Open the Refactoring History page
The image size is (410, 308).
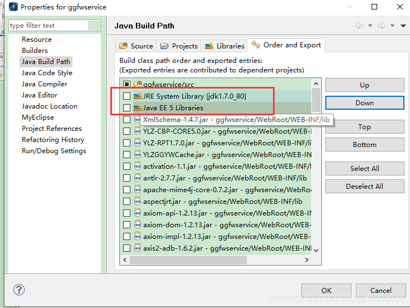[x=53, y=140]
